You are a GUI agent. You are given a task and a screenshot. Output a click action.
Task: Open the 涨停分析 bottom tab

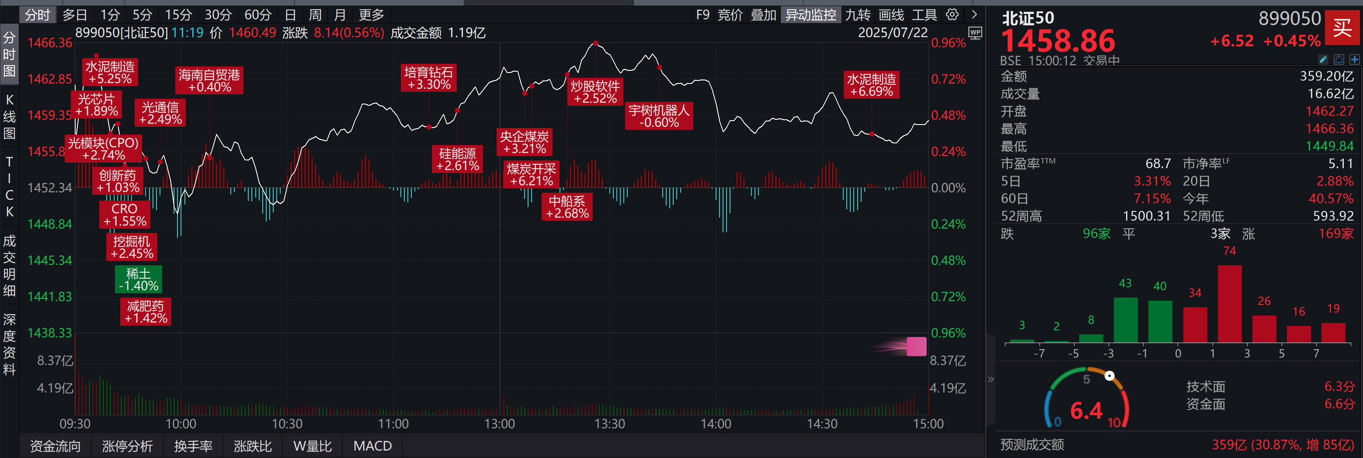127,446
